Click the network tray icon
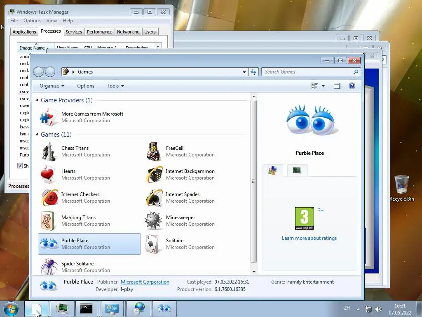The width and height of the screenshot is (422, 317). [x=368, y=309]
